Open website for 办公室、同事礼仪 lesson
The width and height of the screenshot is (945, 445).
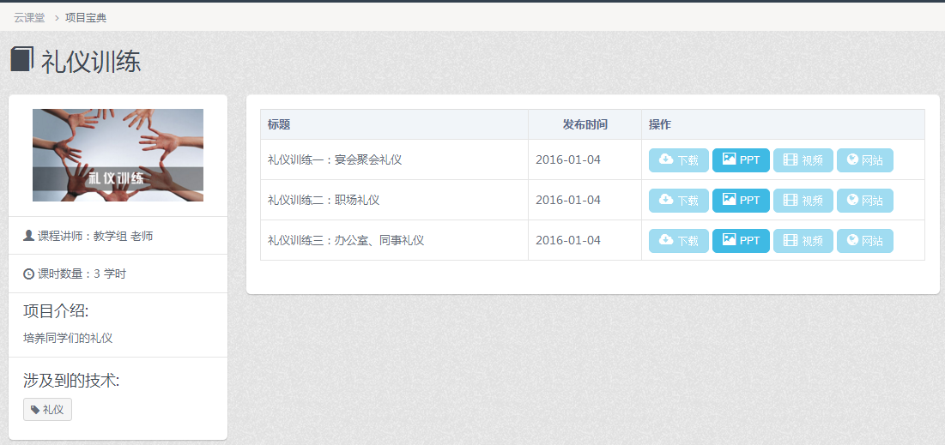(864, 241)
